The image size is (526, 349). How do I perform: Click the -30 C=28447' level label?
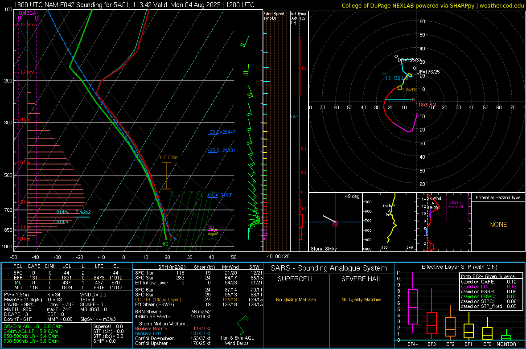point(222,132)
